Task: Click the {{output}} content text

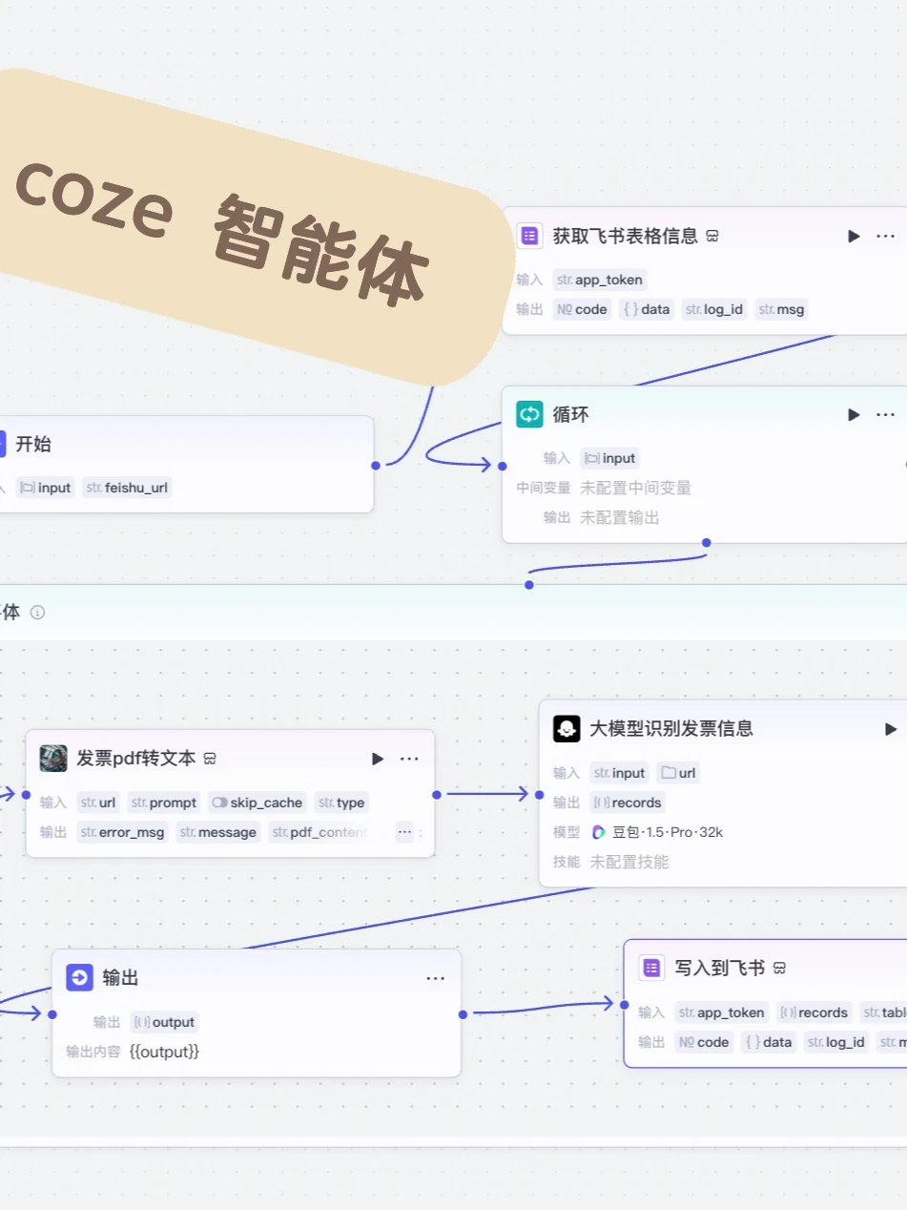Action: tap(164, 1052)
